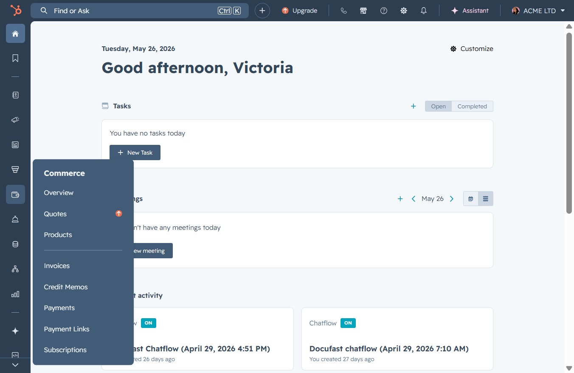The height and width of the screenshot is (373, 574).
Task: Click Customize on the home dashboard
Action: (472, 49)
